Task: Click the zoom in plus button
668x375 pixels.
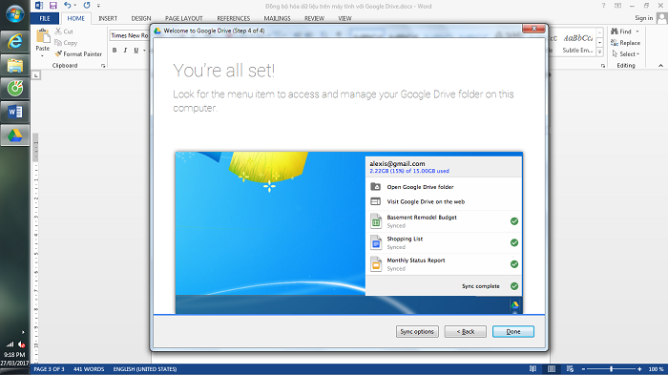Action: pos(639,369)
